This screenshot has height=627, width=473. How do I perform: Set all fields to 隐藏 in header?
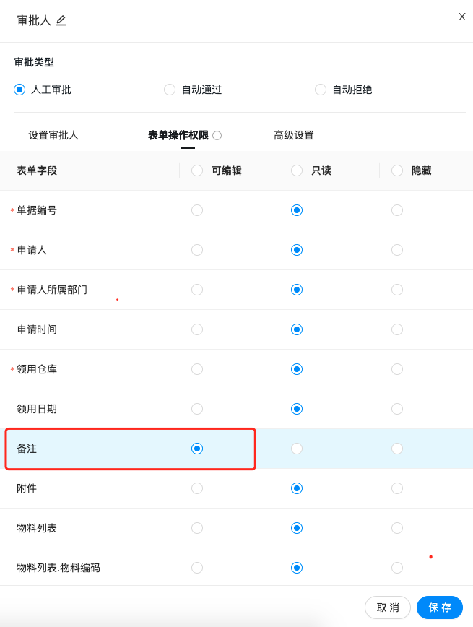[x=397, y=170]
